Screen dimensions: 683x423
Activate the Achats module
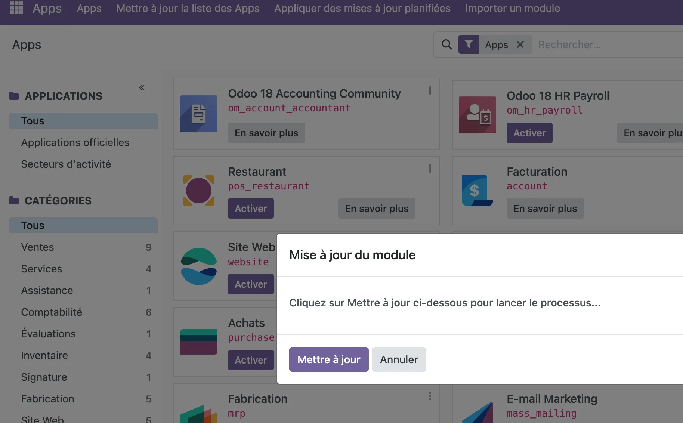251,360
